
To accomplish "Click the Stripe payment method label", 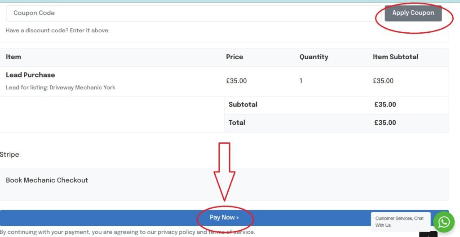I will click(9, 154).
